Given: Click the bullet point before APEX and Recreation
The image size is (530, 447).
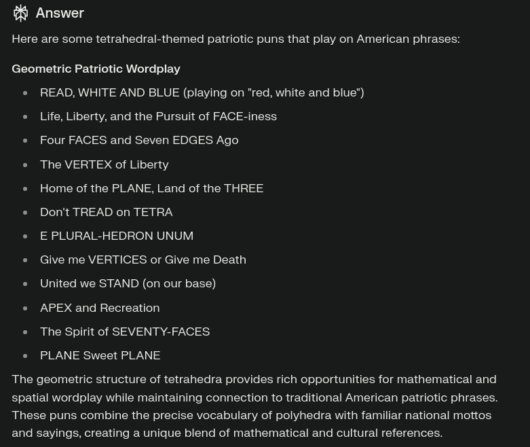Looking at the screenshot, I should click(x=25, y=308).
